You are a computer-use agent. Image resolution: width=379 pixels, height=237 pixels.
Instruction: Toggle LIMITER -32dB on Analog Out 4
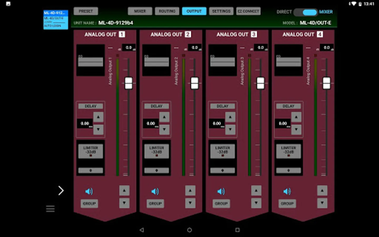pos(289,151)
